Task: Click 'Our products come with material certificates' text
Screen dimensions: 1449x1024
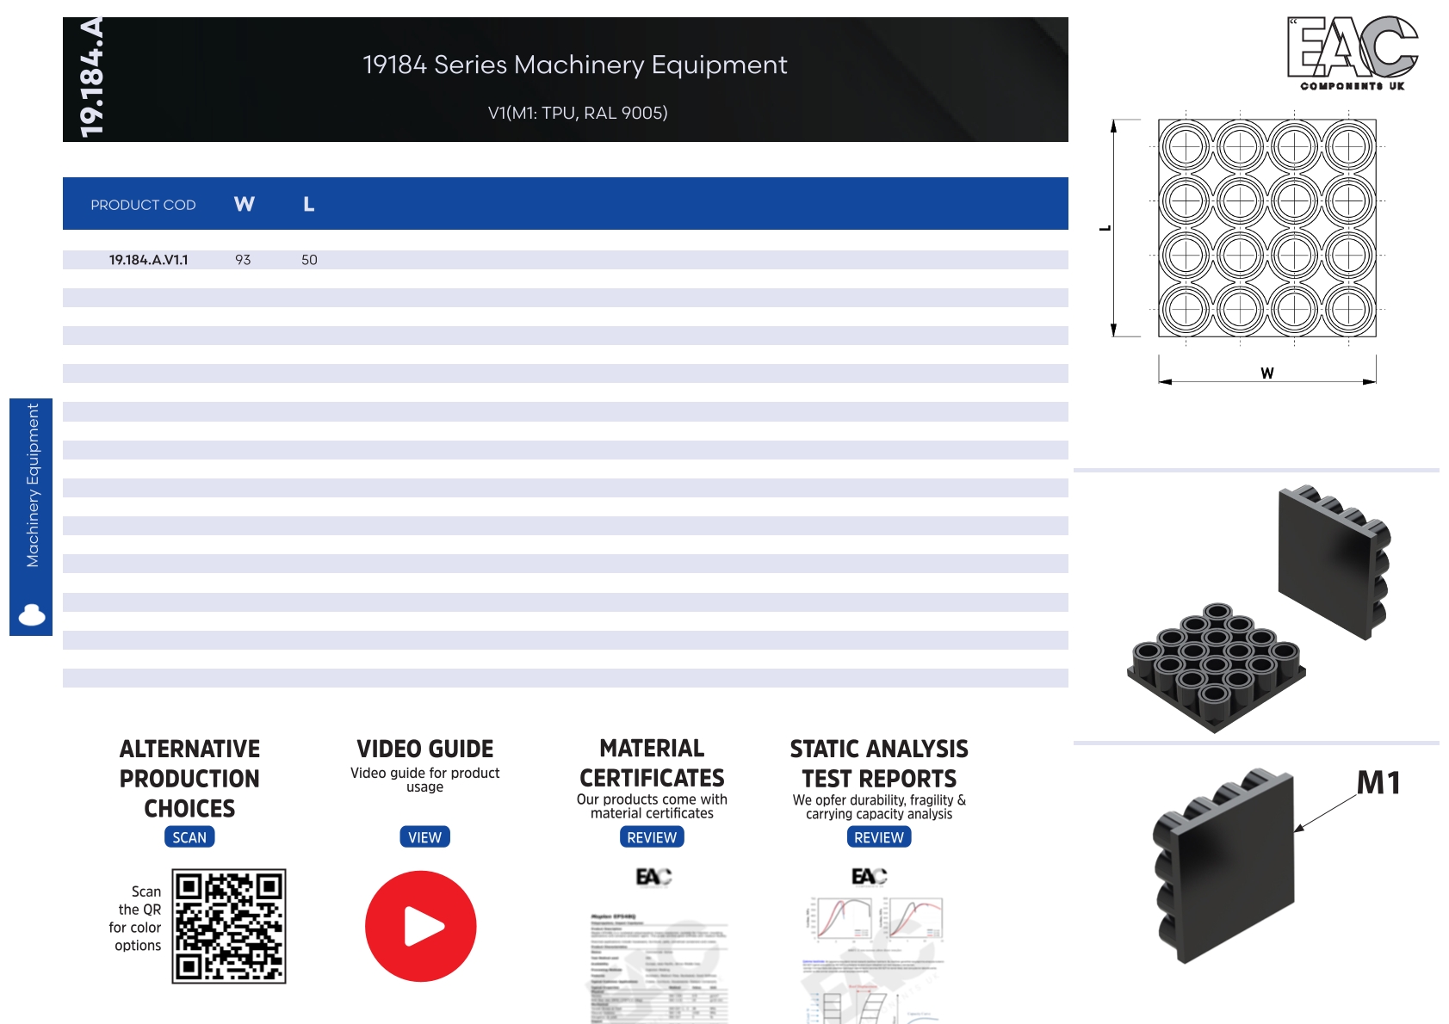Action: [x=652, y=806]
